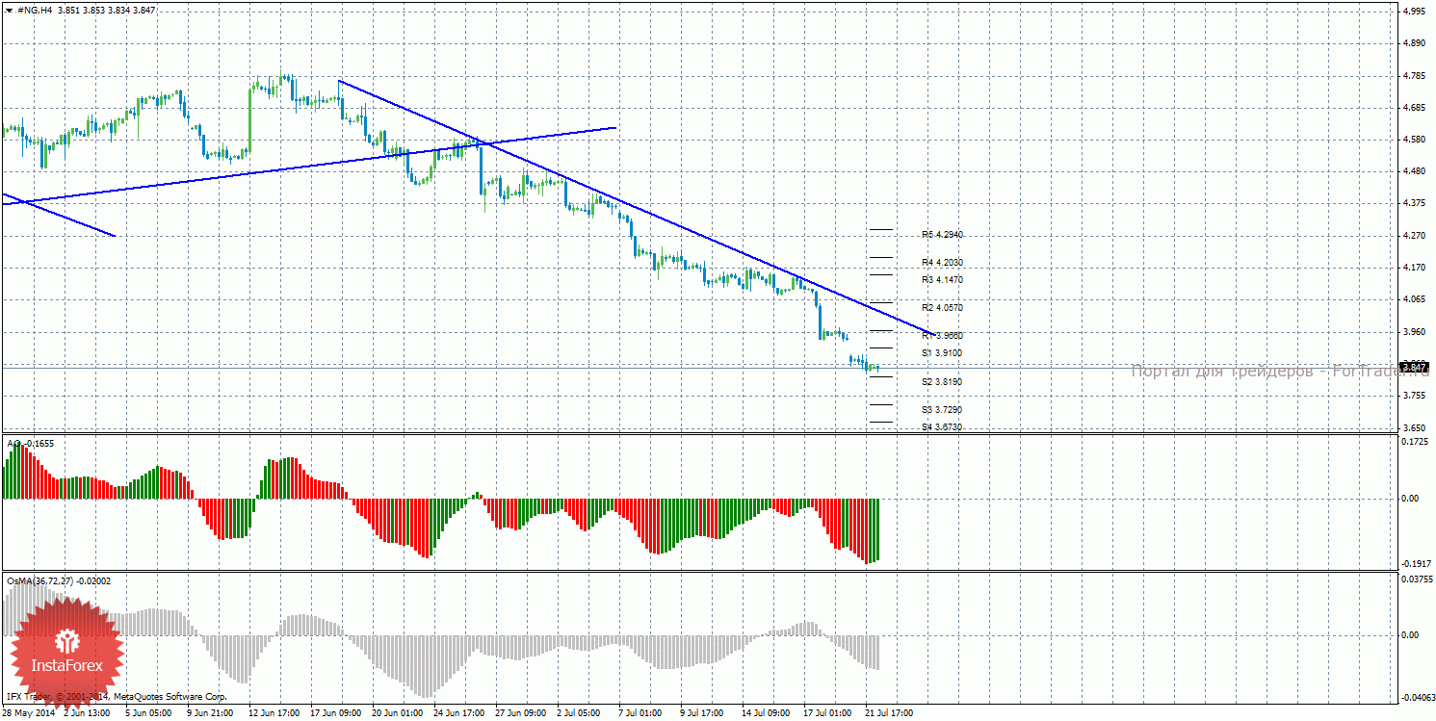
Task: Click the 4.065 price axis label
Action: (1414, 299)
